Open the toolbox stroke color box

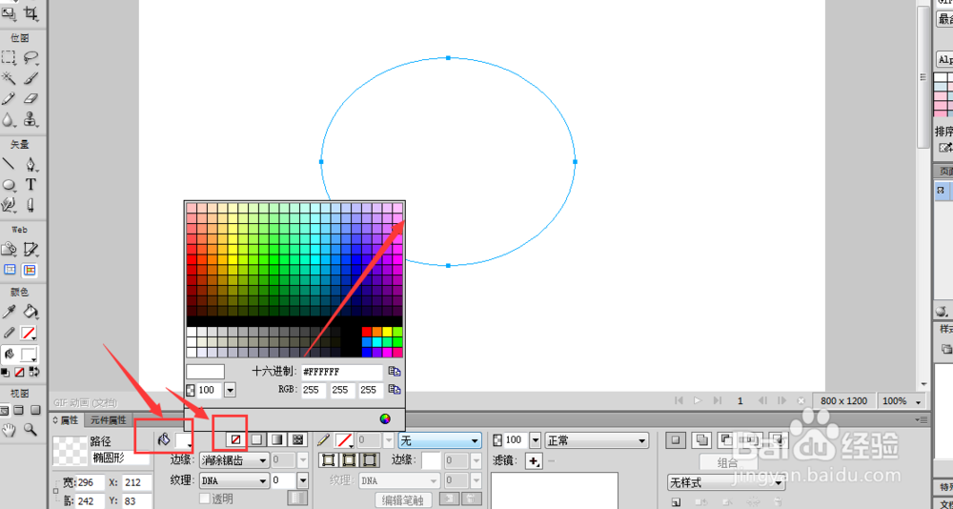point(29,333)
